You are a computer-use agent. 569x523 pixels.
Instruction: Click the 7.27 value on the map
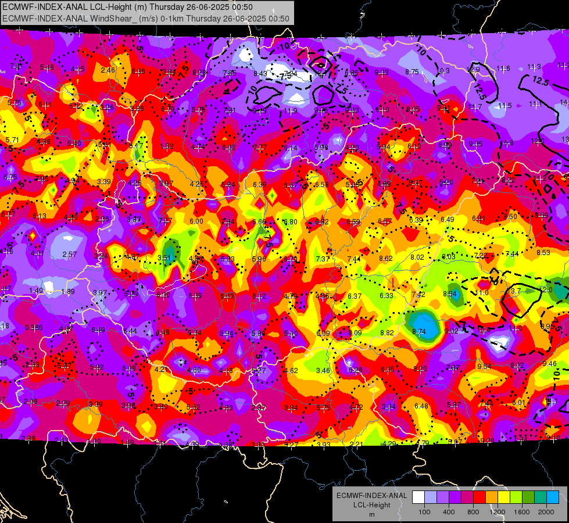pyautogui.click(x=165, y=221)
